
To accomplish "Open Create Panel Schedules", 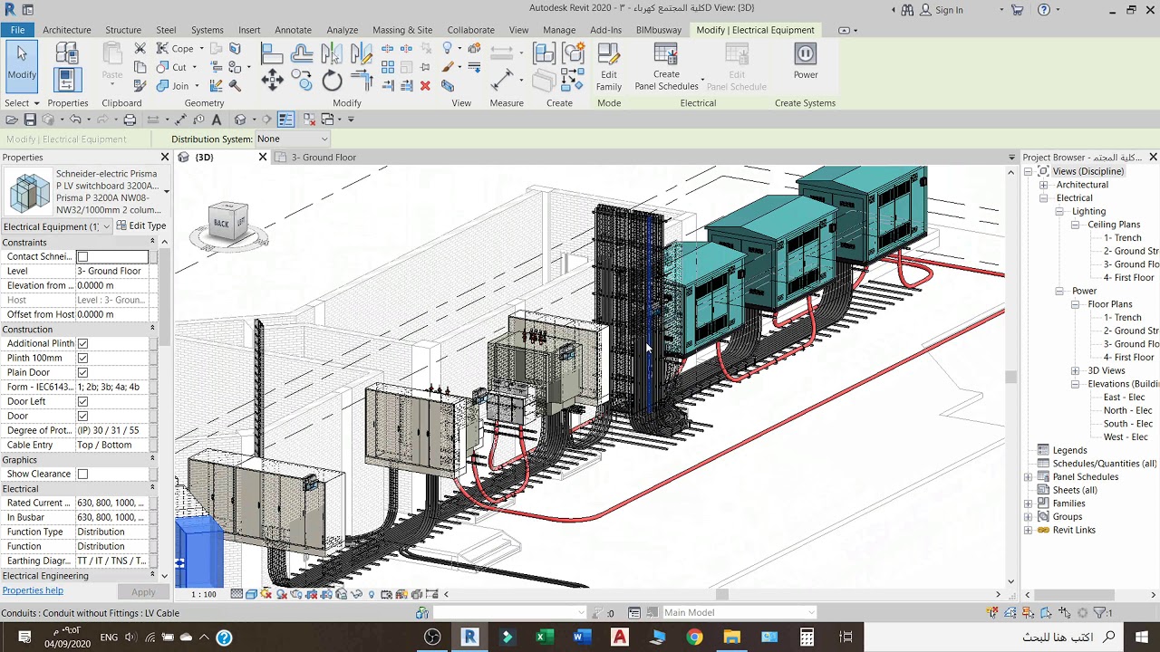I will click(666, 68).
